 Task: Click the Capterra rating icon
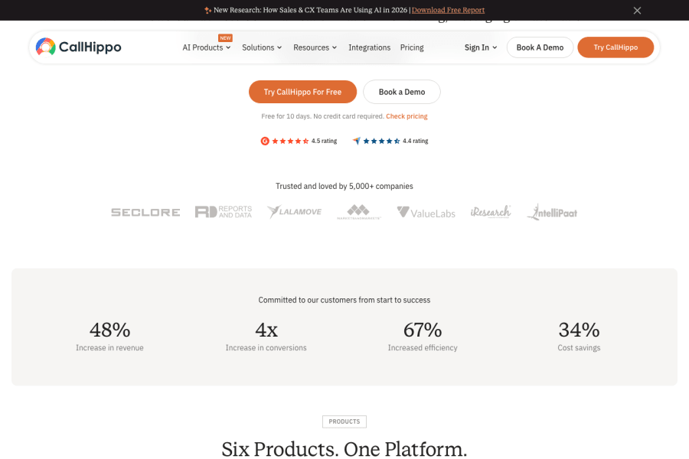pyautogui.click(x=356, y=141)
